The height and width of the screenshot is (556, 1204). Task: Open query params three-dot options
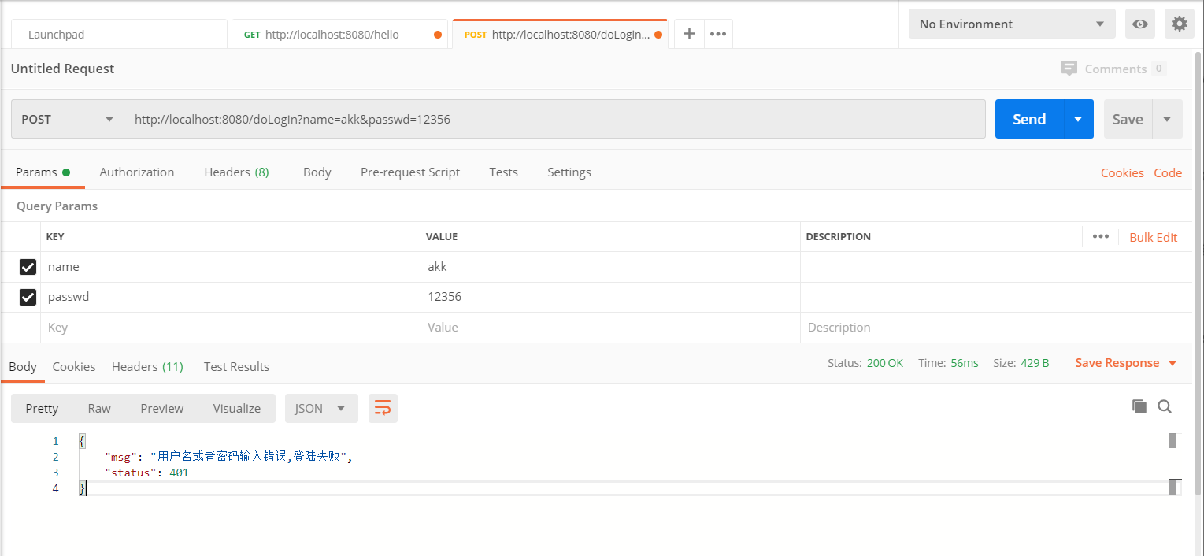[1100, 237]
